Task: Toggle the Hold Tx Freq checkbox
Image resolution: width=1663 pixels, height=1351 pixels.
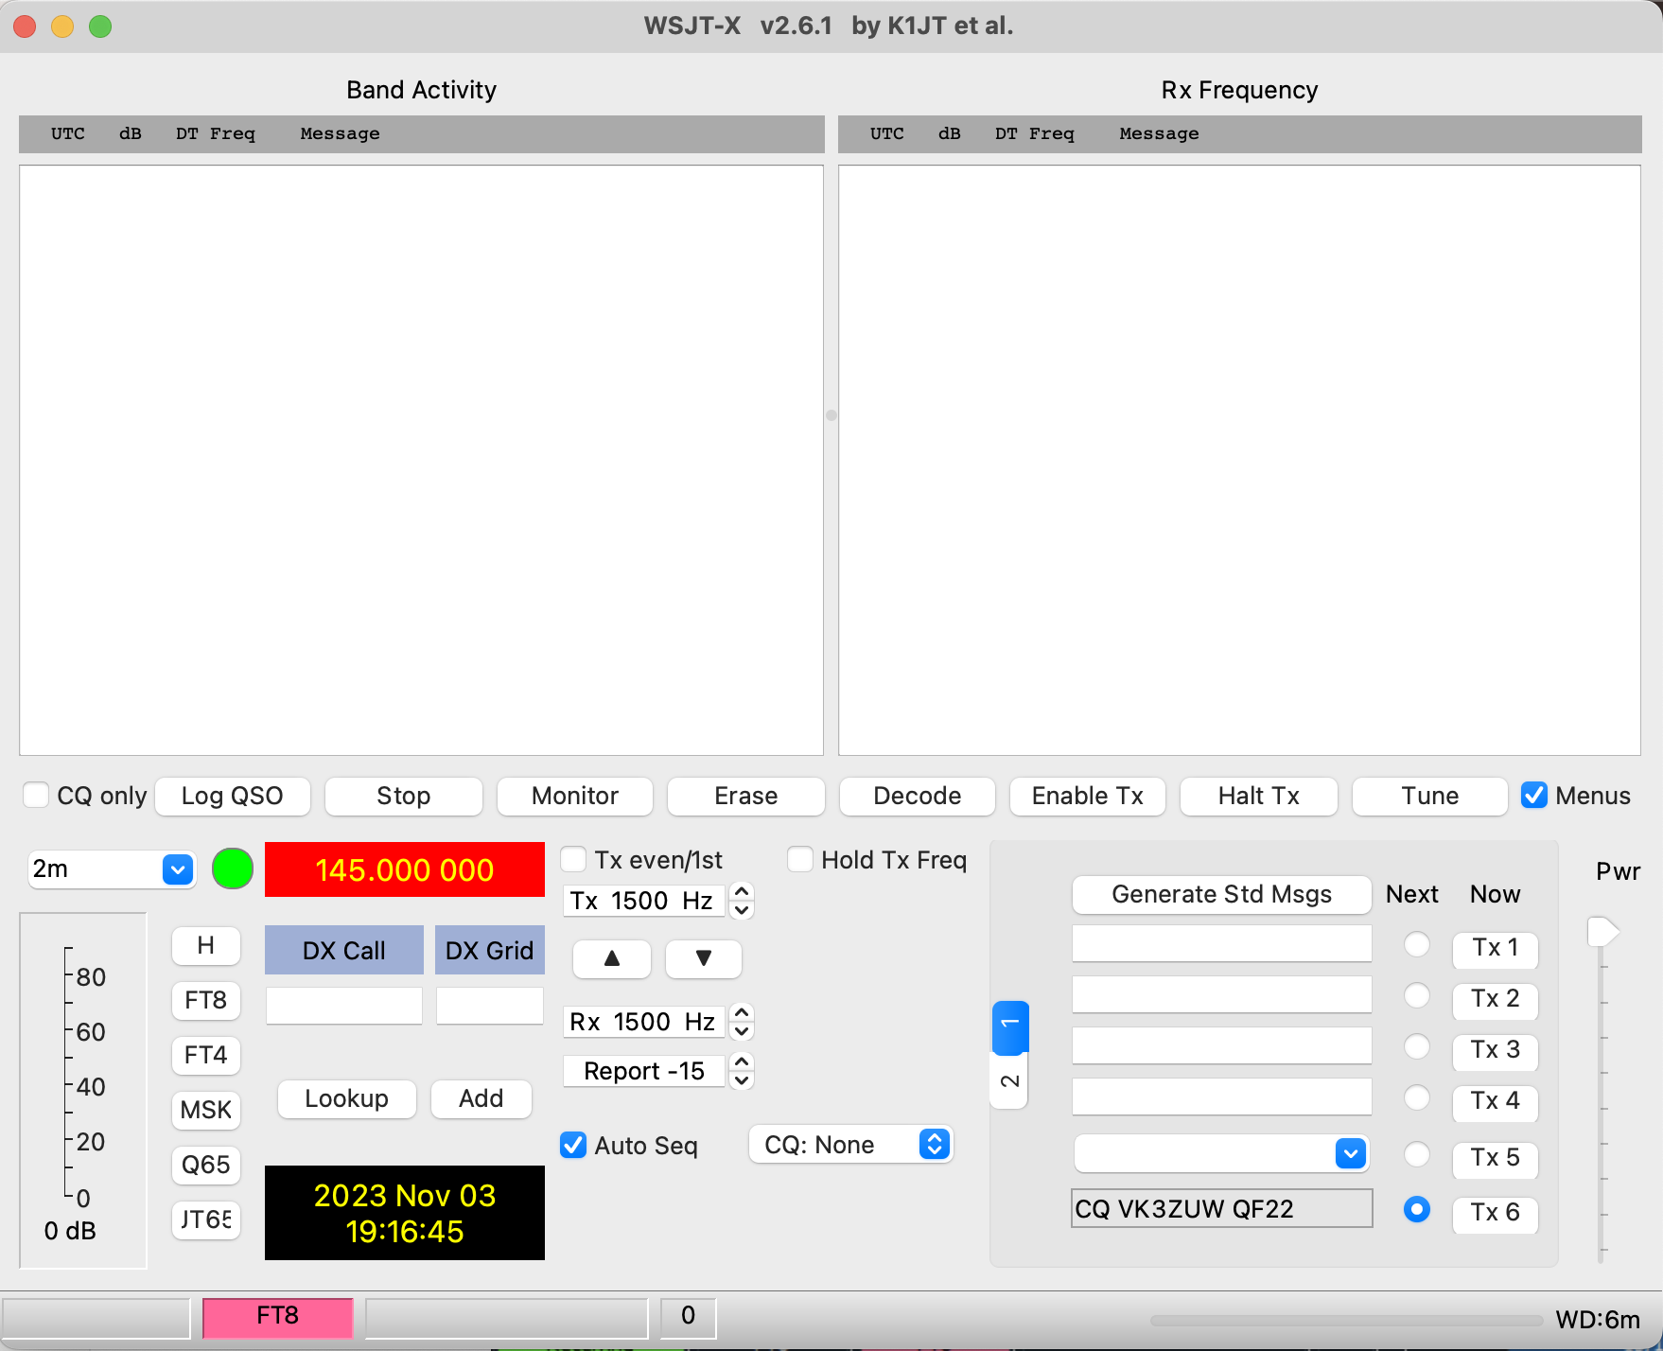Action: coord(800,859)
